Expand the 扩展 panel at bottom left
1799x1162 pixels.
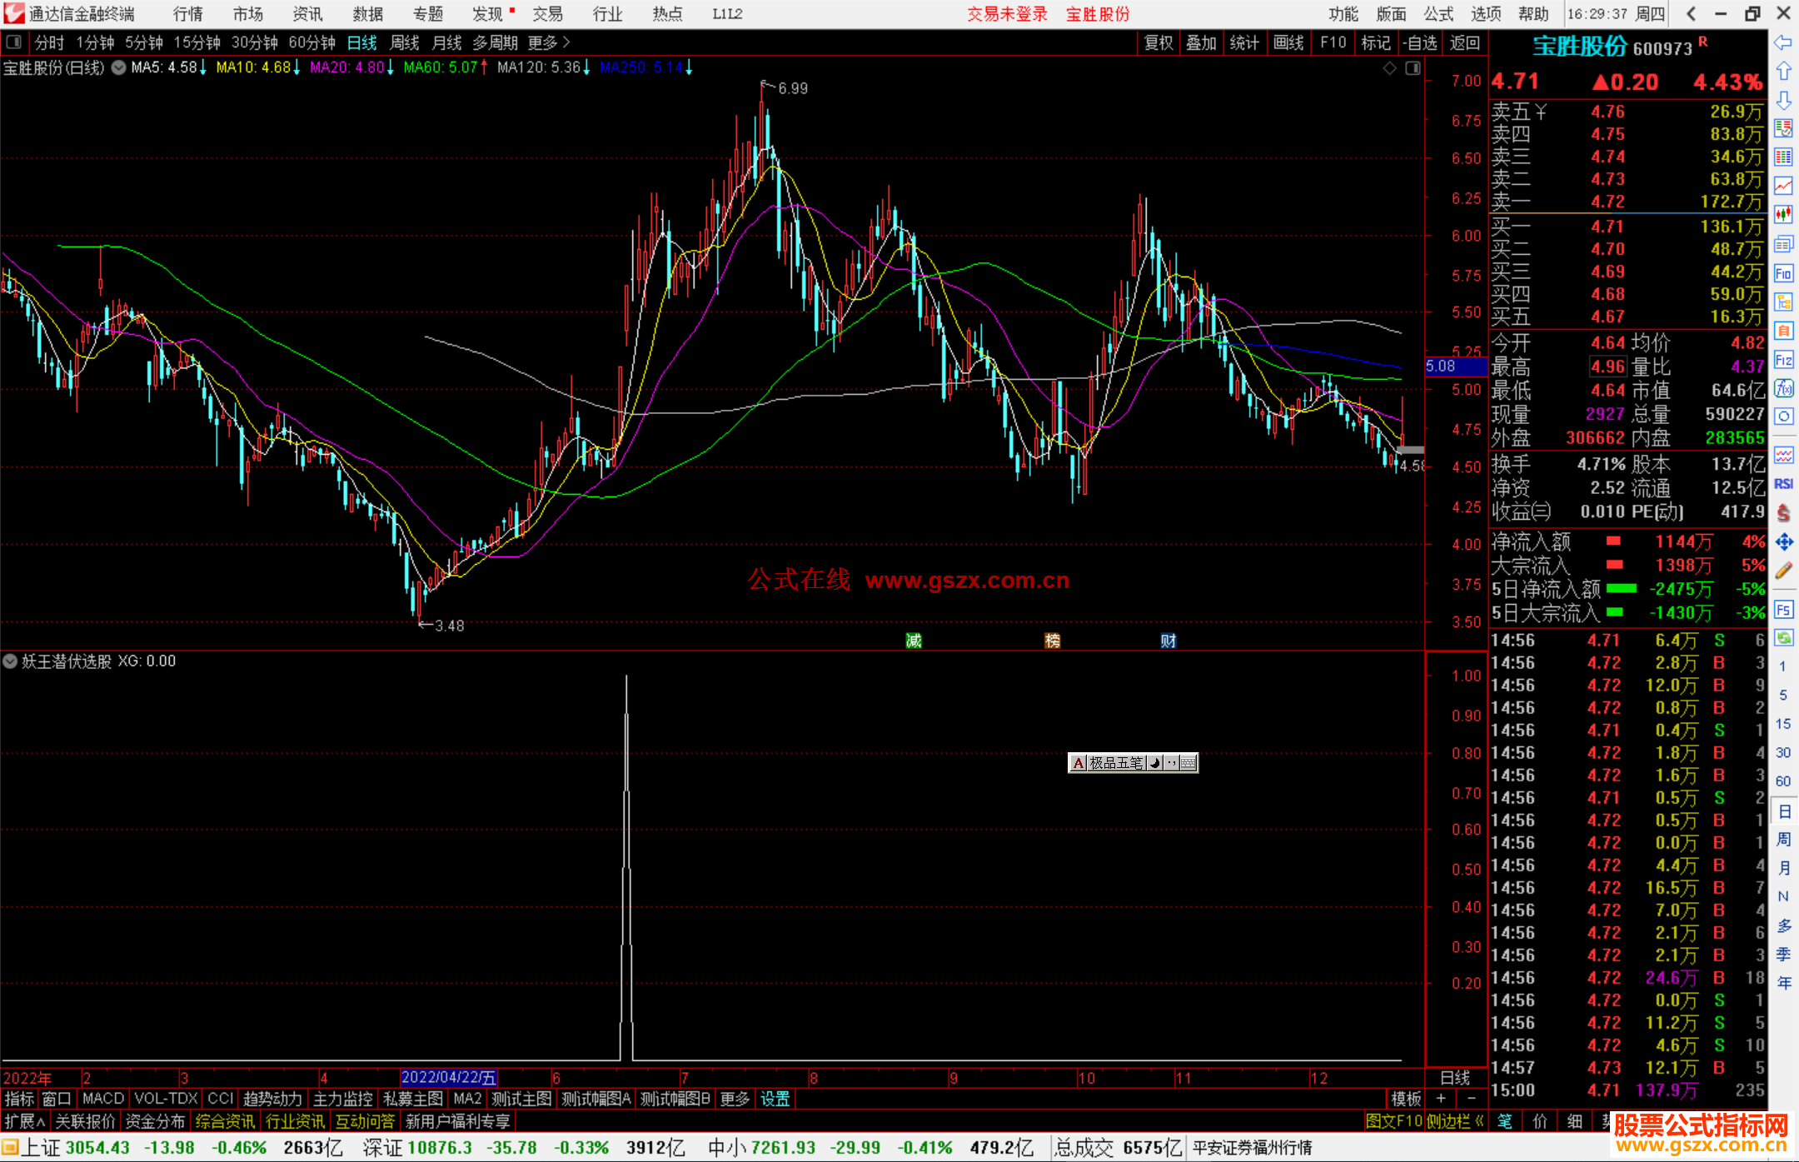tap(24, 1121)
